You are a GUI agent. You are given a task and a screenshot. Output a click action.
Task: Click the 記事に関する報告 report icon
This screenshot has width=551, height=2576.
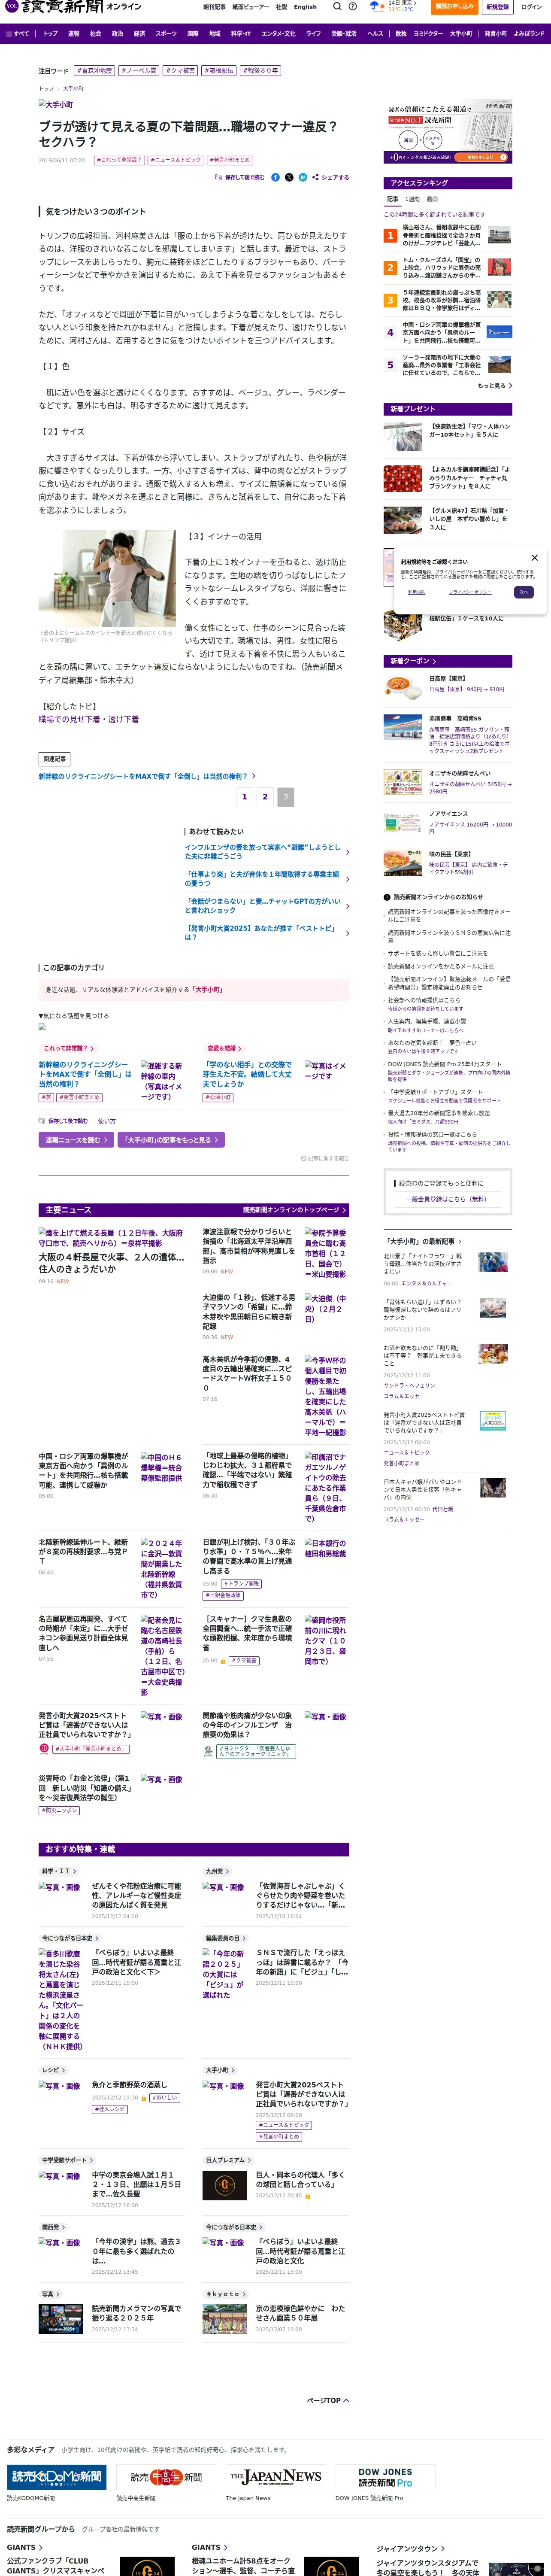(x=325, y=1158)
